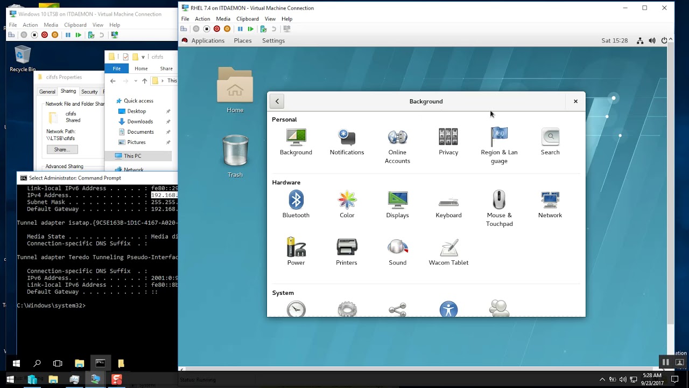The image size is (689, 388).
Task: Select Pictures in Explorer navigation pane
Action: tap(137, 142)
